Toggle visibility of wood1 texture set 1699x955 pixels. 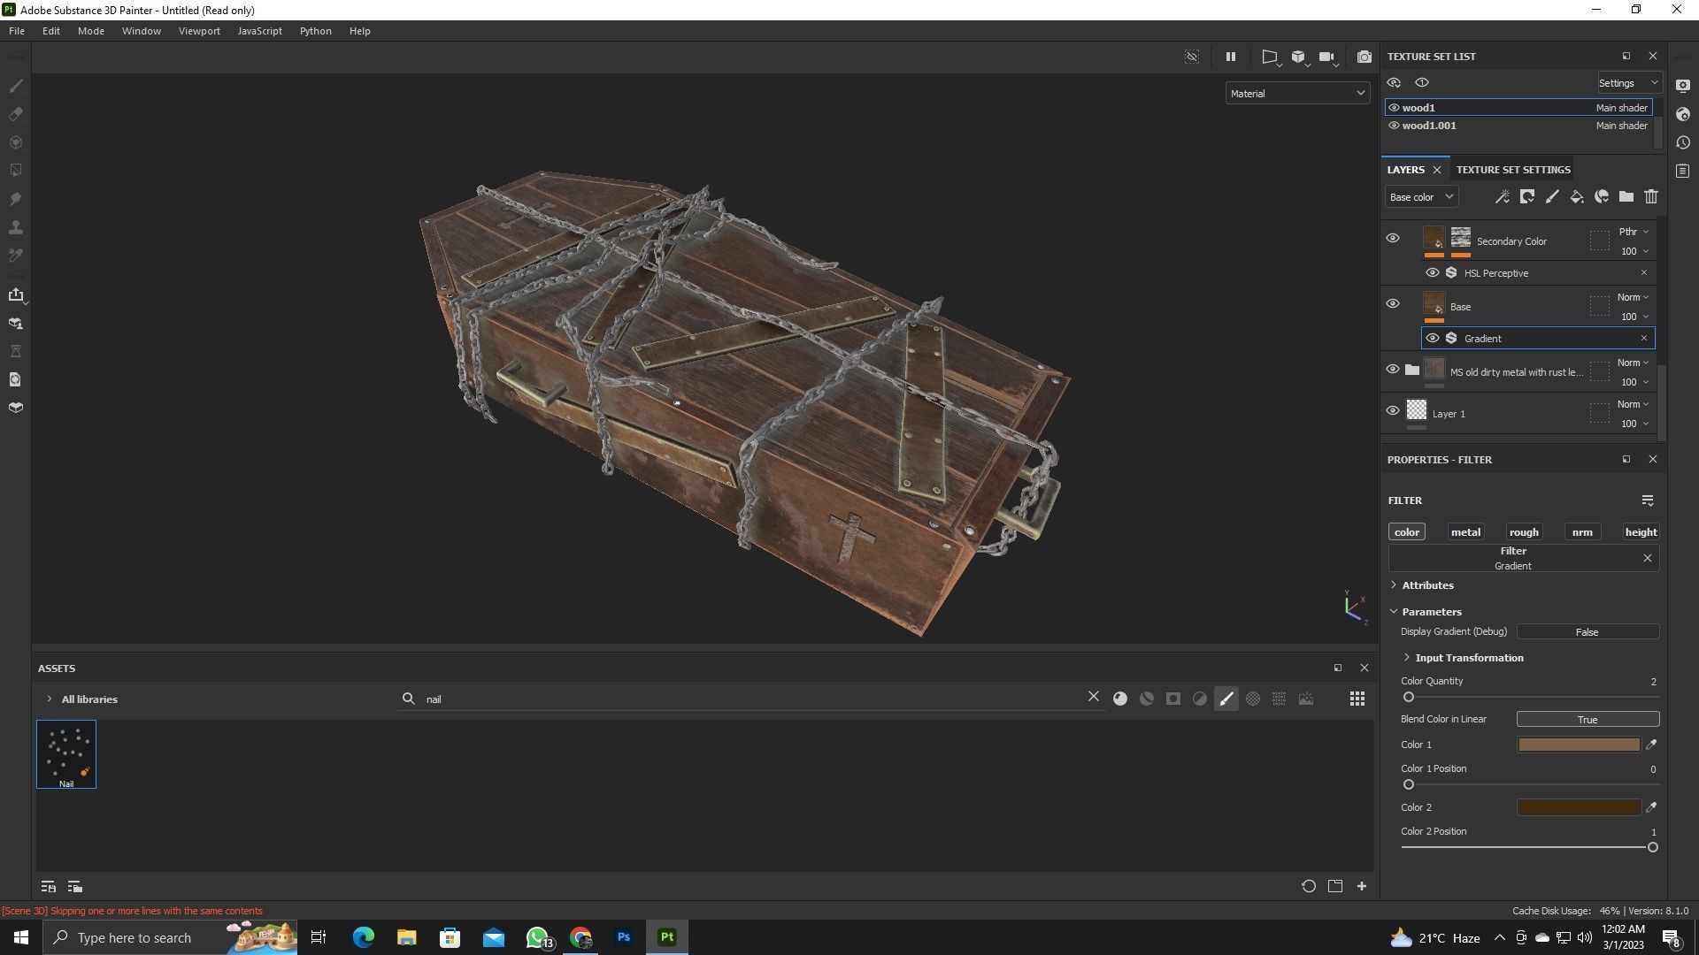(1394, 108)
